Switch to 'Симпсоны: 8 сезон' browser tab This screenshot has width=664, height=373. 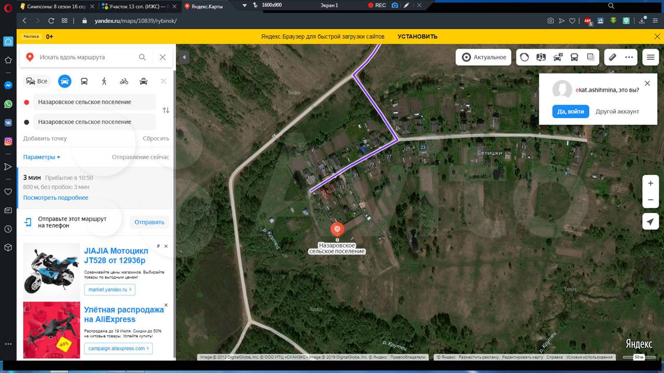(58, 6)
